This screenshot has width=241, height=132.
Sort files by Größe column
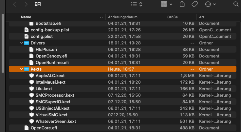(173, 17)
